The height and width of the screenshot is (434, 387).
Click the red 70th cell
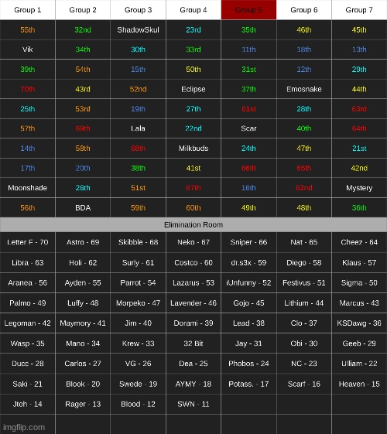click(x=27, y=89)
